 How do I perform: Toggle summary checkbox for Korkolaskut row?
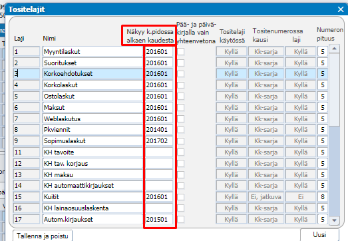[x=181, y=85]
